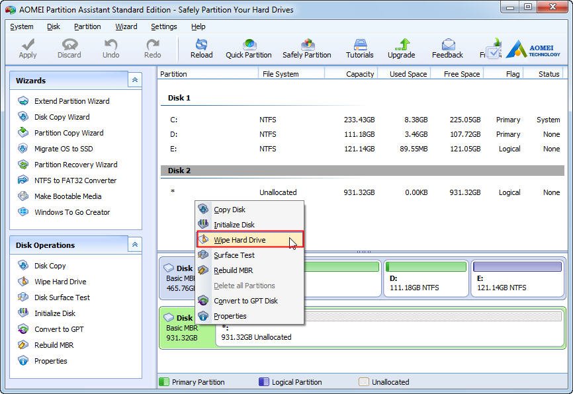Select E: 121.14GB NTFS partition block
The width and height of the screenshot is (573, 394).
click(x=517, y=278)
